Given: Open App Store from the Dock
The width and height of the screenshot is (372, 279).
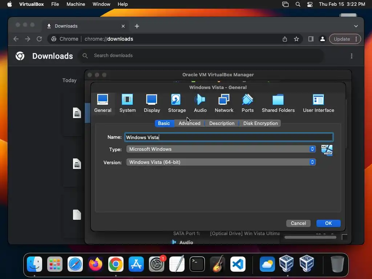Looking at the screenshot, I should pos(136,264).
